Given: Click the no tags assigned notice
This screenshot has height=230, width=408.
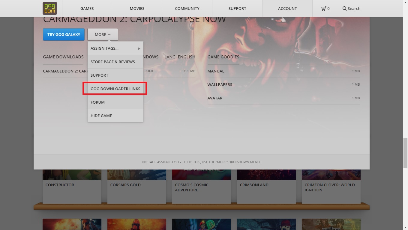Looking at the screenshot, I should 201,162.
